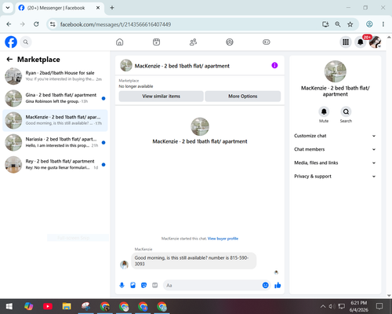This screenshot has height=314, width=392.
Task: Open the Friends icon
Action: point(193,42)
